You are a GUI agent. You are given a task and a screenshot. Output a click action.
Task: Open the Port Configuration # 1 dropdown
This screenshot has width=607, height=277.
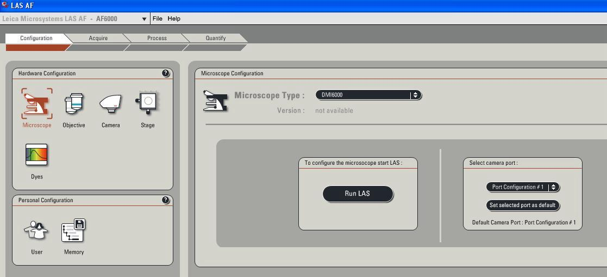pos(523,187)
